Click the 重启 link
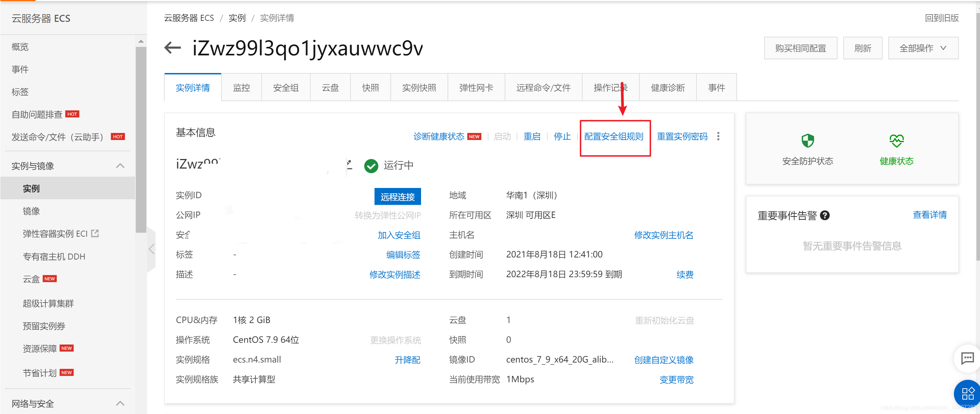 [x=531, y=136]
